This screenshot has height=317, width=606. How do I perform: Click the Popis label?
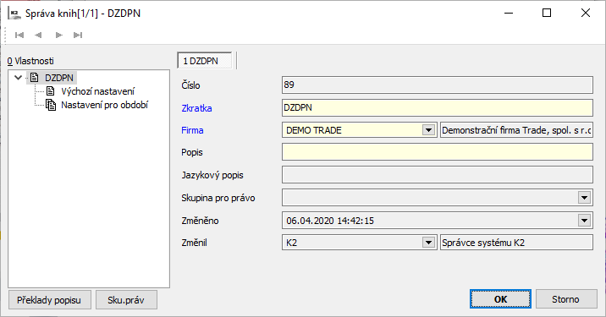(192, 152)
